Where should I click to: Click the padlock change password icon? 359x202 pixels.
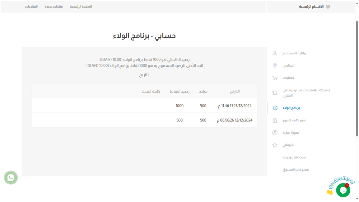[x=275, y=120]
